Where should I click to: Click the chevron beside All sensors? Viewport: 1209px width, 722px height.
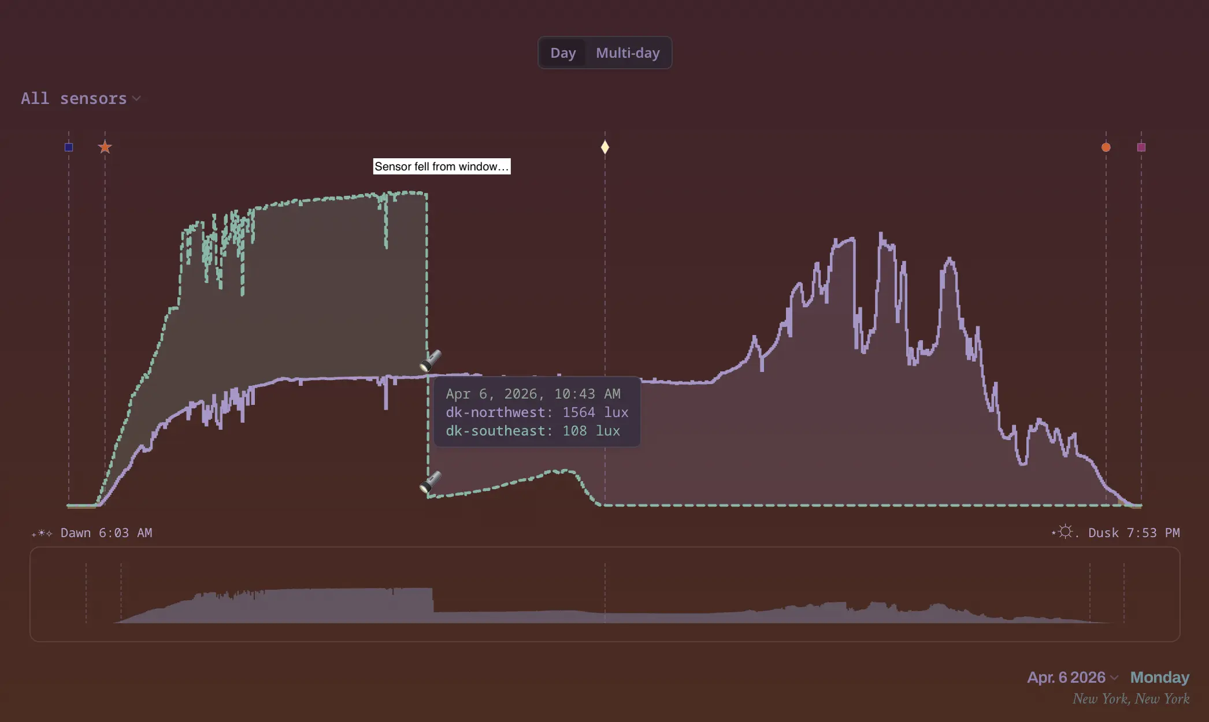[x=136, y=99]
